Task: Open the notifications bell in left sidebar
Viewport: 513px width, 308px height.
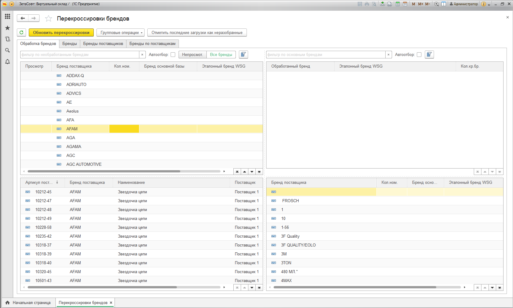Action: tap(8, 62)
